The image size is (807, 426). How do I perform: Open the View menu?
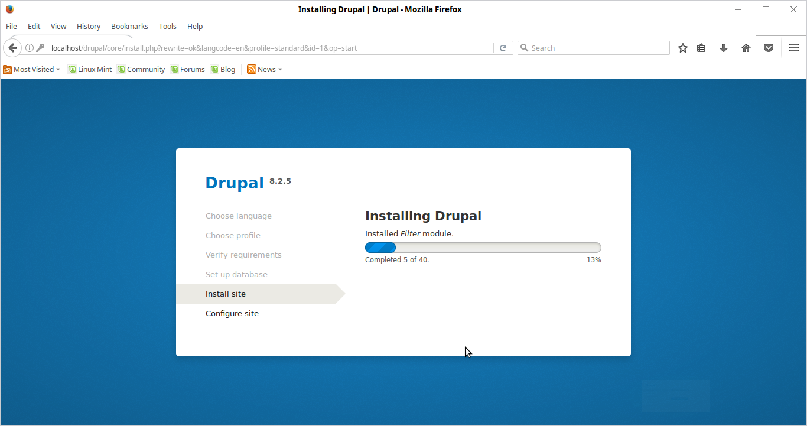coord(58,26)
